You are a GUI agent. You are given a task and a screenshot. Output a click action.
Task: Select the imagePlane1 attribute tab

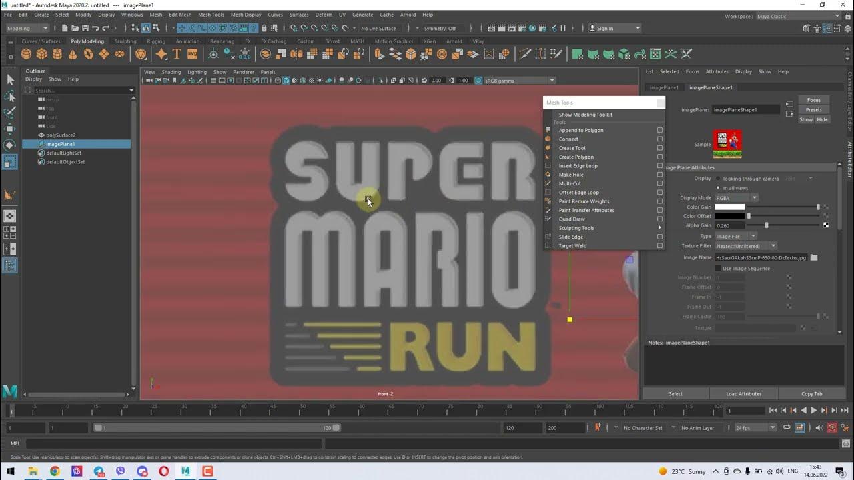(664, 87)
